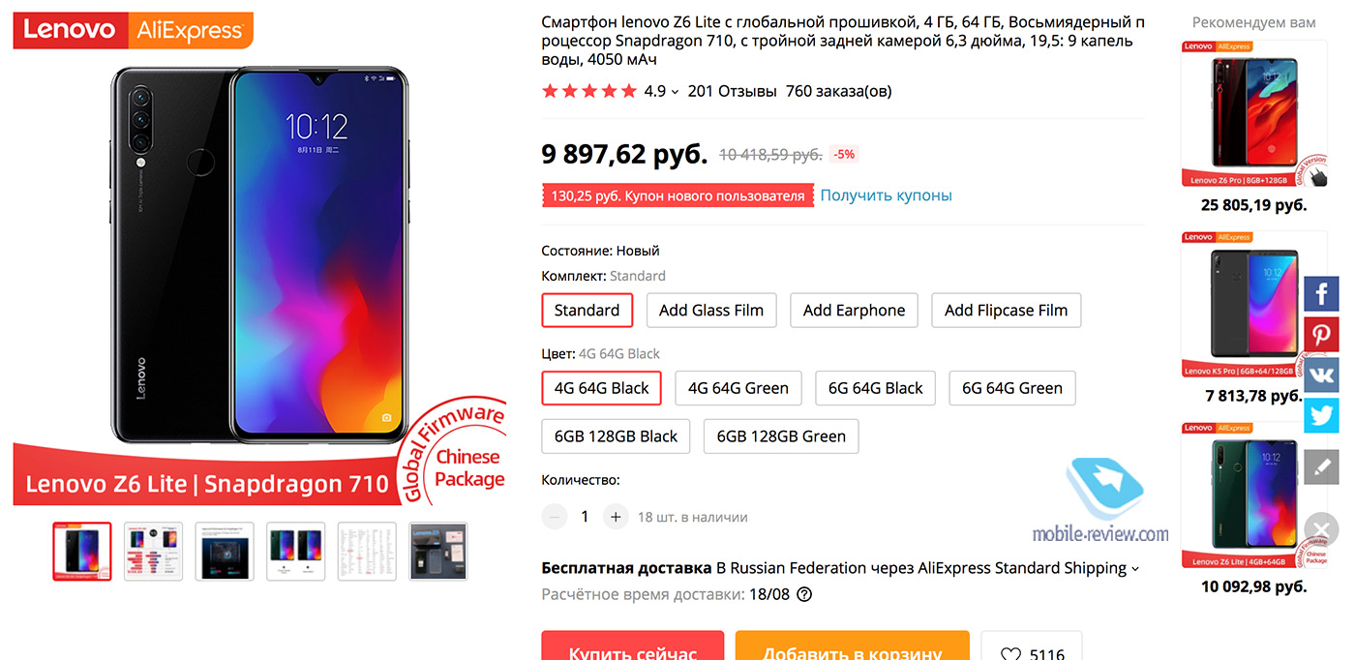Select the Standard bundle option
The width and height of the screenshot is (1355, 660).
[x=587, y=311]
